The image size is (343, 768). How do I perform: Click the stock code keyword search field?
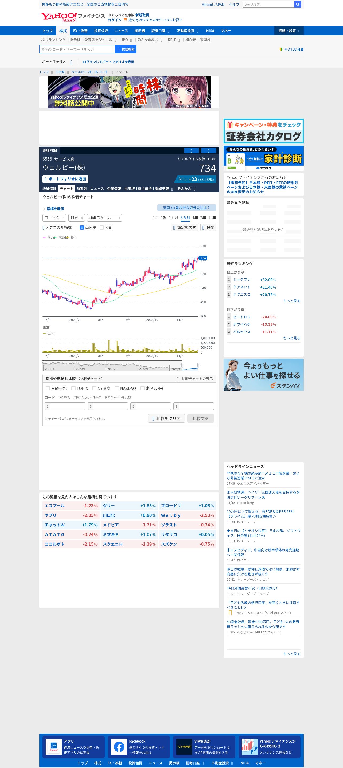coord(77,49)
